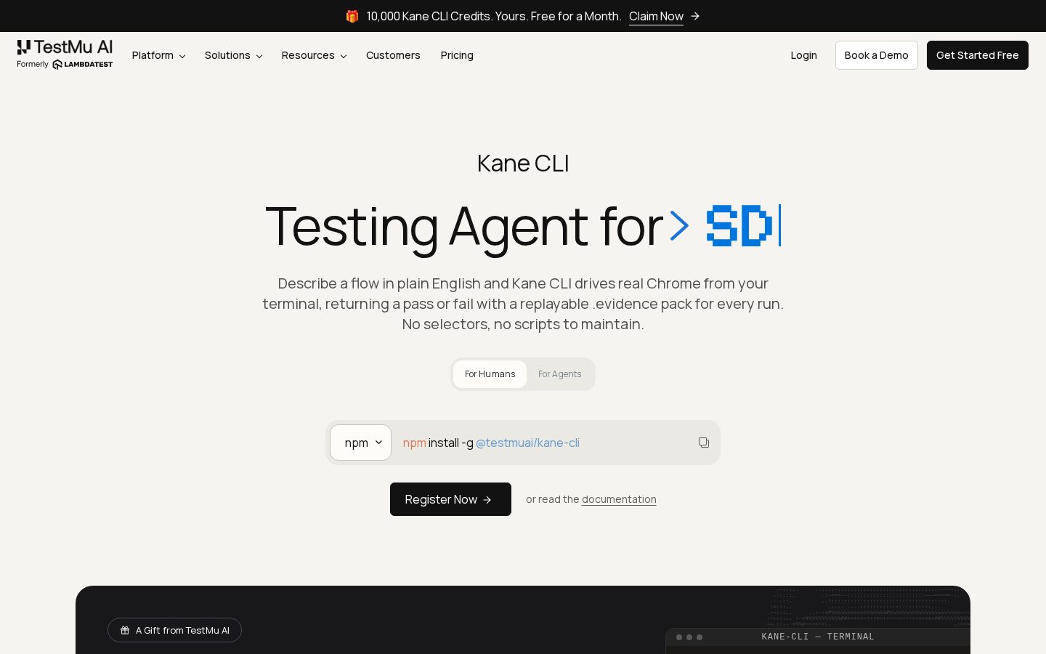Image resolution: width=1046 pixels, height=654 pixels.
Task: Switch to the For Agents tab
Action: point(560,374)
